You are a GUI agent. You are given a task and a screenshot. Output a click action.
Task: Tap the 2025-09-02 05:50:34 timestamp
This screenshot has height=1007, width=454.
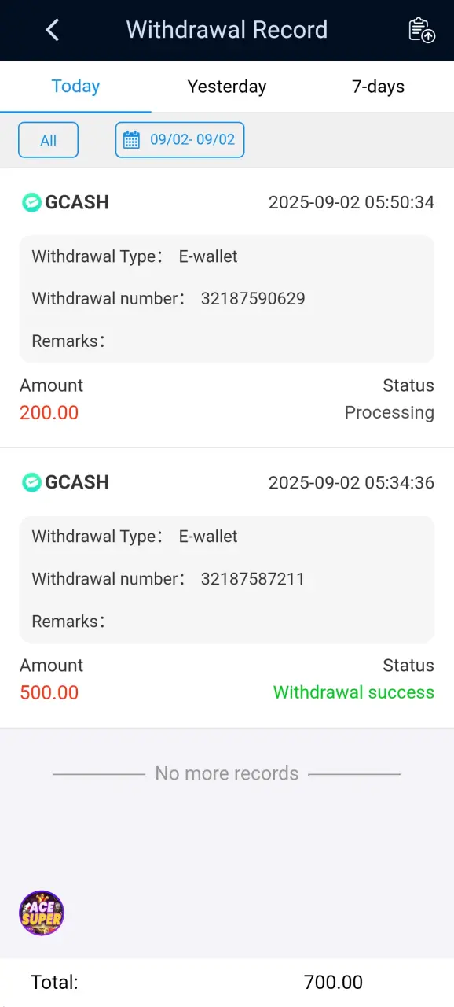(351, 202)
